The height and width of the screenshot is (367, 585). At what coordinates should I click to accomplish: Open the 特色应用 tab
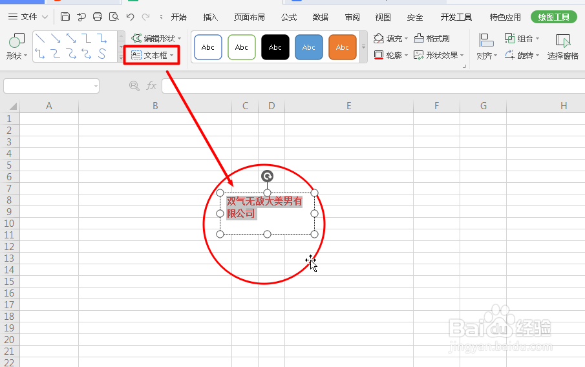pos(505,17)
